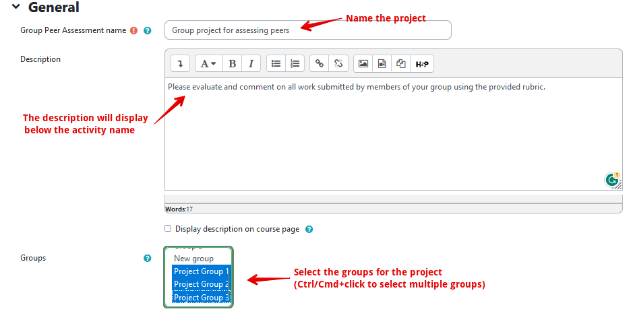The height and width of the screenshot is (334, 633).
Task: Insert a numbered ordered list
Action: (x=295, y=64)
